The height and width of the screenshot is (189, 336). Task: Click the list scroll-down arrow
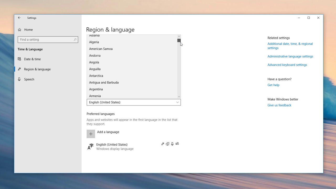click(179, 97)
